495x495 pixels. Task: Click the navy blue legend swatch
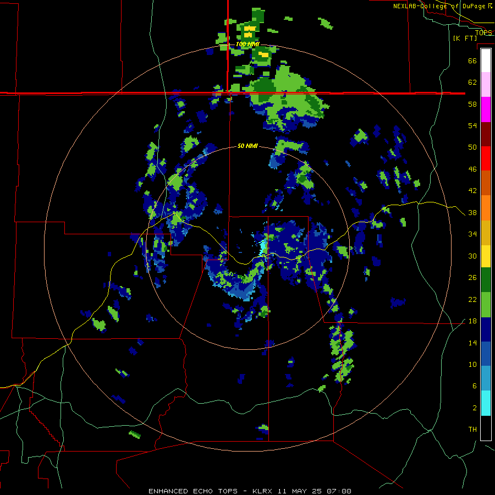coord(486,329)
